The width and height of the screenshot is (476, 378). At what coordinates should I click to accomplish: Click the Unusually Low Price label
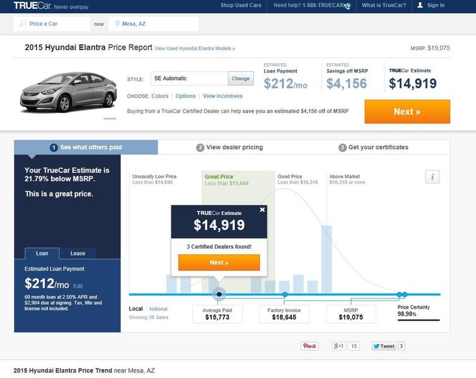(154, 176)
